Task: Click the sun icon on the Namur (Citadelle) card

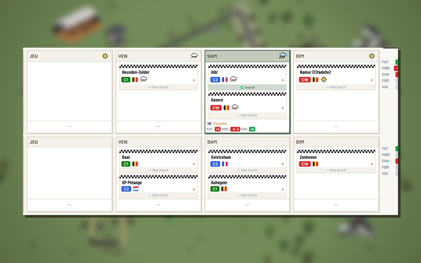Action: tap(324, 80)
